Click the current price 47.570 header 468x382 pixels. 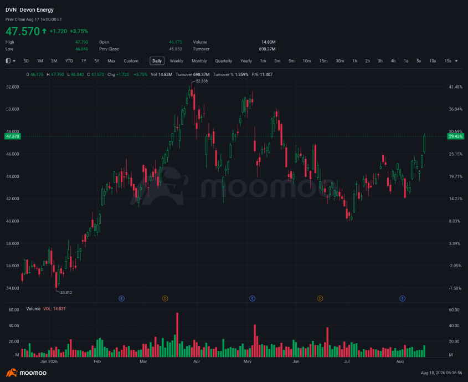point(23,31)
